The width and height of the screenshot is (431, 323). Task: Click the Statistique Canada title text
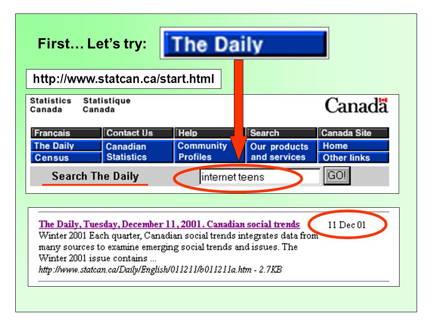107,105
